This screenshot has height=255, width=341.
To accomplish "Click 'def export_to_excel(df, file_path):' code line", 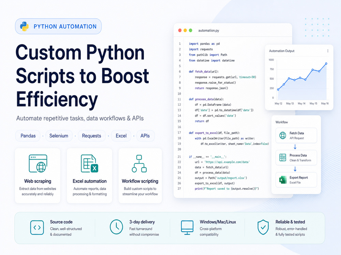I will [214, 133].
